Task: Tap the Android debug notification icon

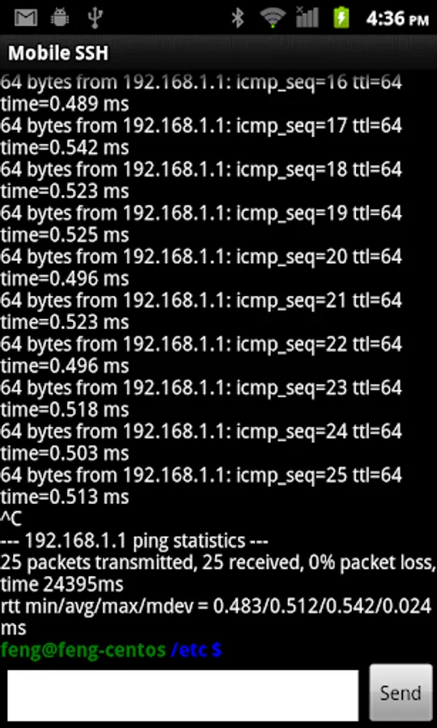Action: 60,18
